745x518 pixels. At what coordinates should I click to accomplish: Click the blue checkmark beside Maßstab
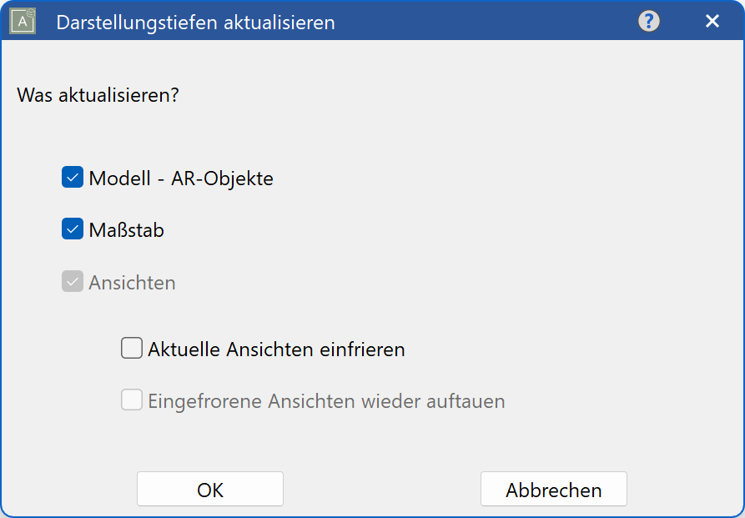point(73,229)
